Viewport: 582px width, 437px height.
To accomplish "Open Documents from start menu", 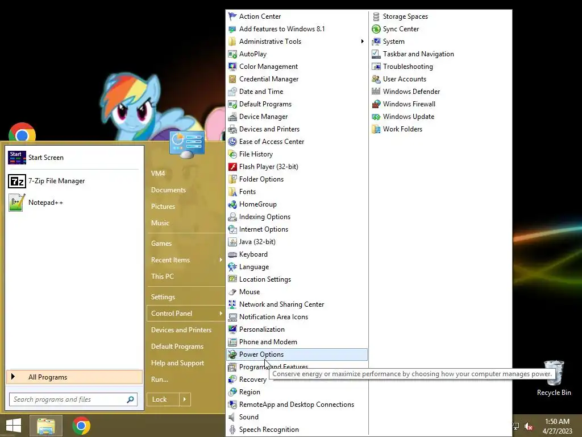I will (186, 190).
